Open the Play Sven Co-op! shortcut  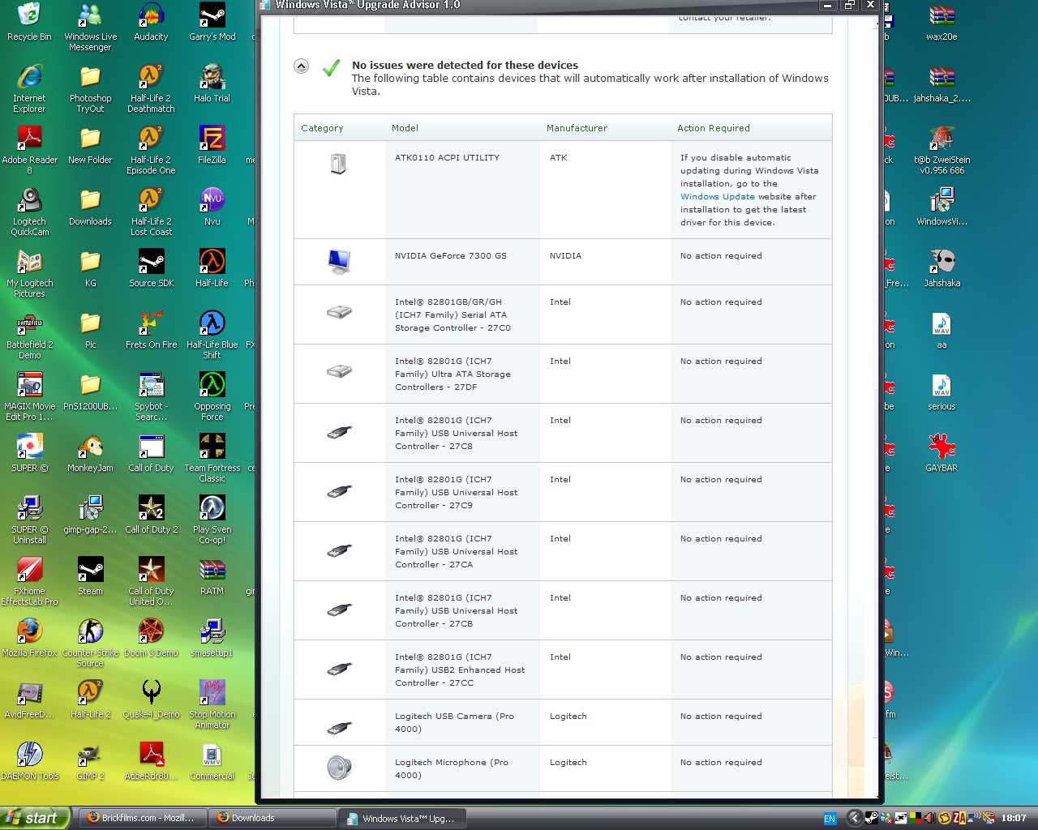212,520
